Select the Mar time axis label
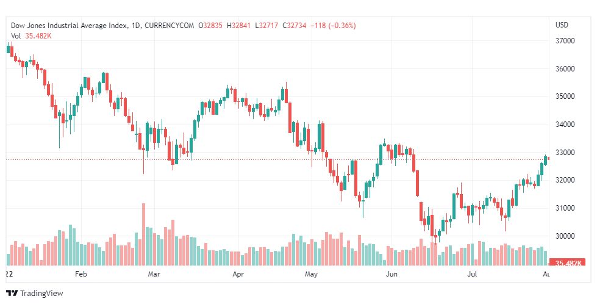 click(x=154, y=275)
